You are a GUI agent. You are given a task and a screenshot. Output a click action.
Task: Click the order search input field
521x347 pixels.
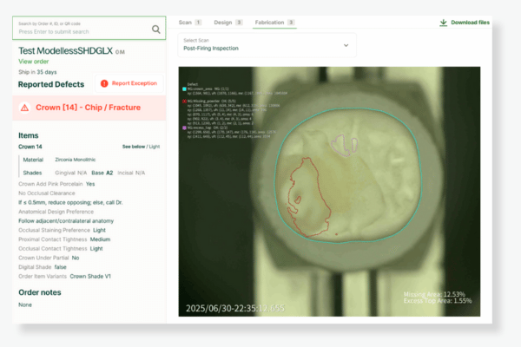click(x=82, y=29)
